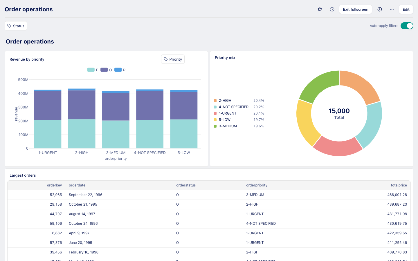Click the Exit fullscreen button

pos(356,9)
